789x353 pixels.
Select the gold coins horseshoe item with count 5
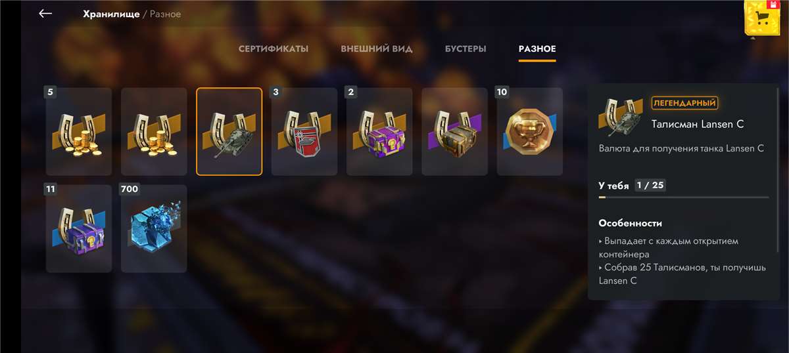(x=79, y=132)
